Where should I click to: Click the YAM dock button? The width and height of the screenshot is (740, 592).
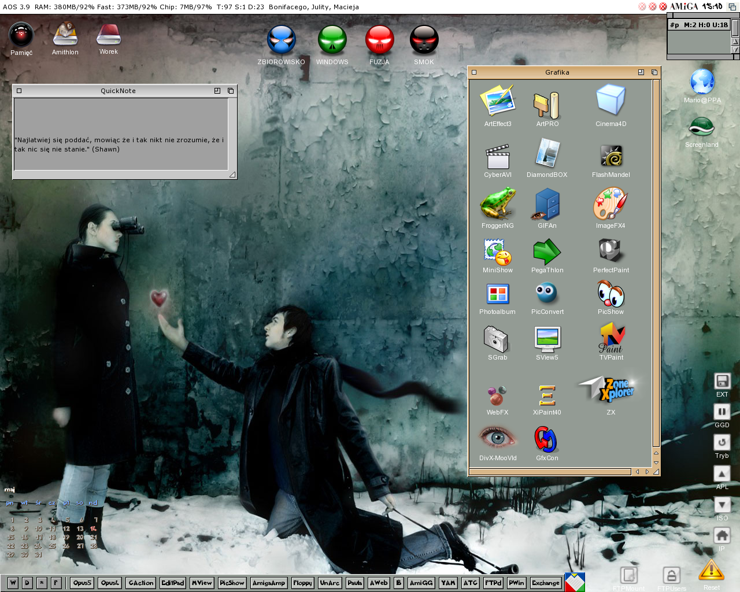pos(448,583)
